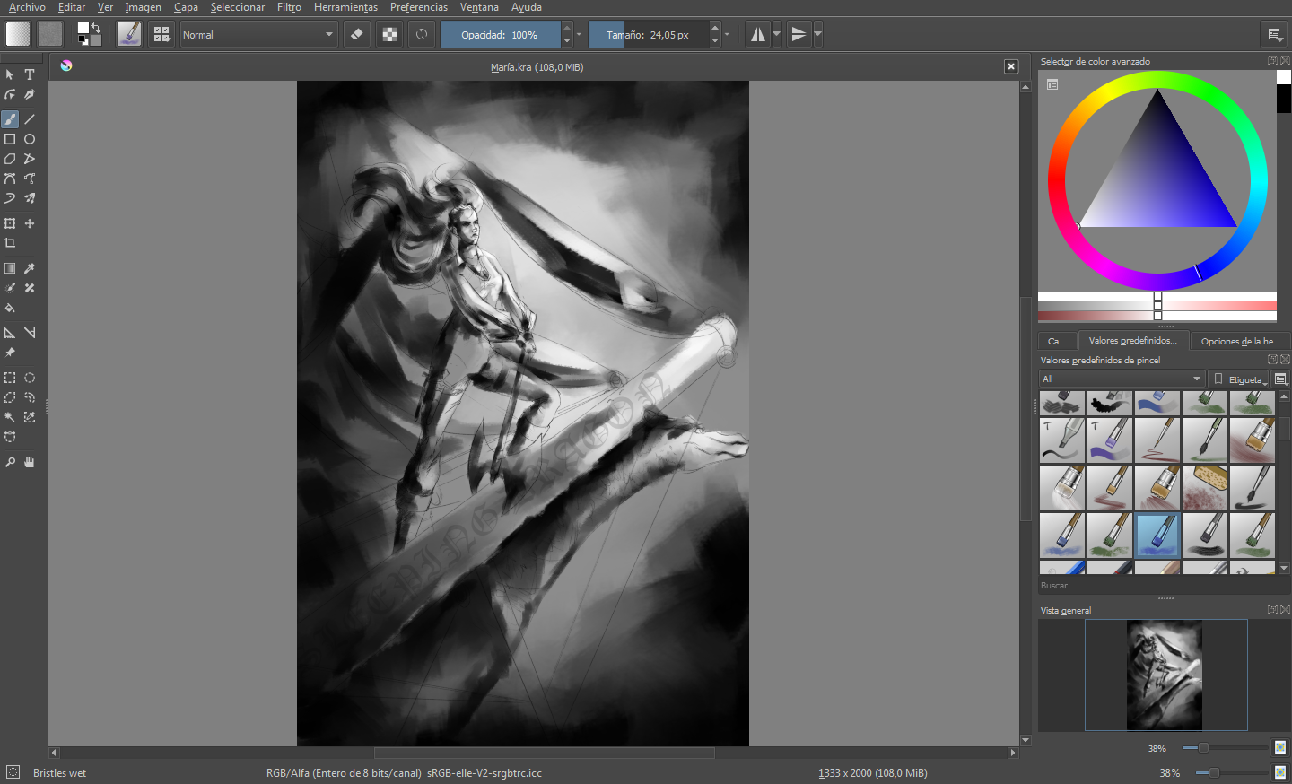Open the vertical mirror options arrow

817,34
